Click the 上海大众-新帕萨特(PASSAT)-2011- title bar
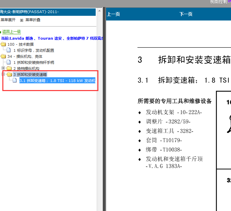 click(48, 12)
